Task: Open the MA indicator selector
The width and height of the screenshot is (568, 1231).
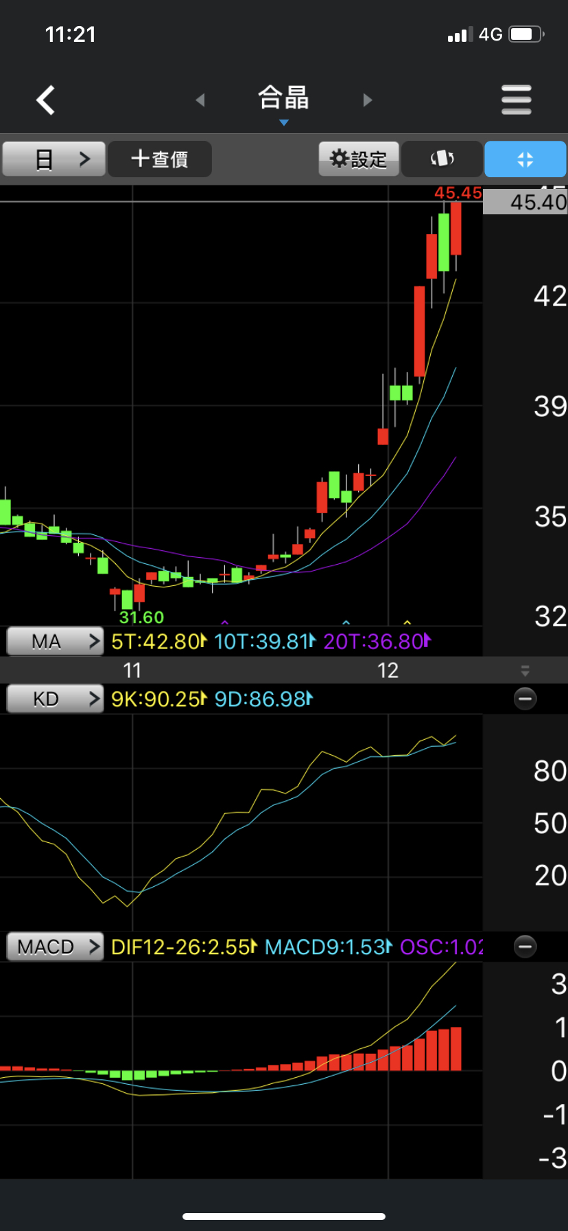Action: coord(55,642)
